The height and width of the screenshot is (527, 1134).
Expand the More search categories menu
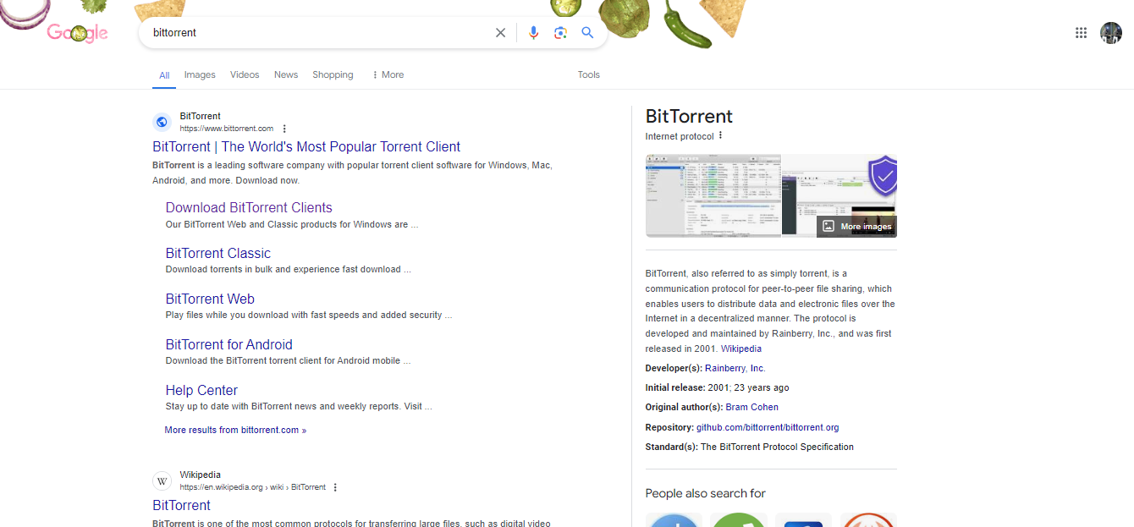(x=388, y=74)
